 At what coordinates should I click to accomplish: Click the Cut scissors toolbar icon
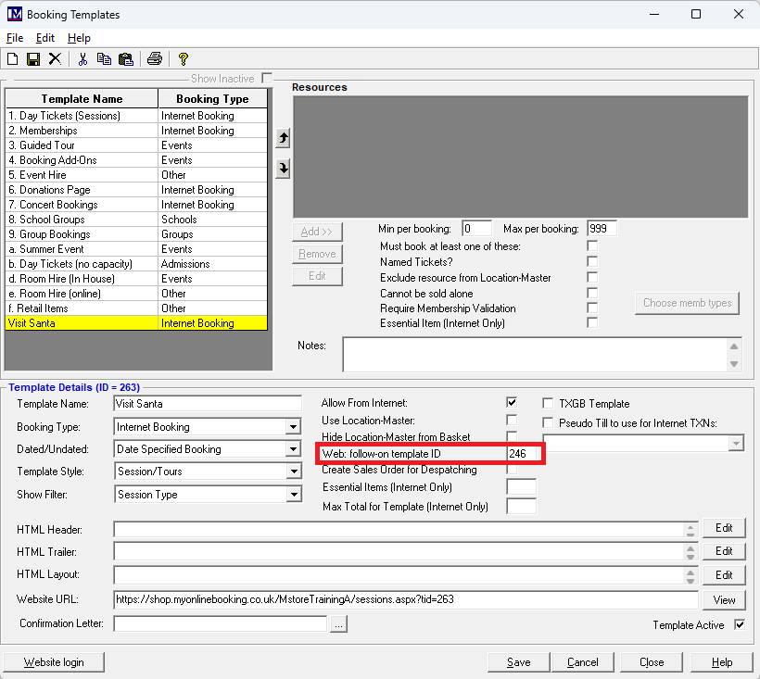coord(82,59)
